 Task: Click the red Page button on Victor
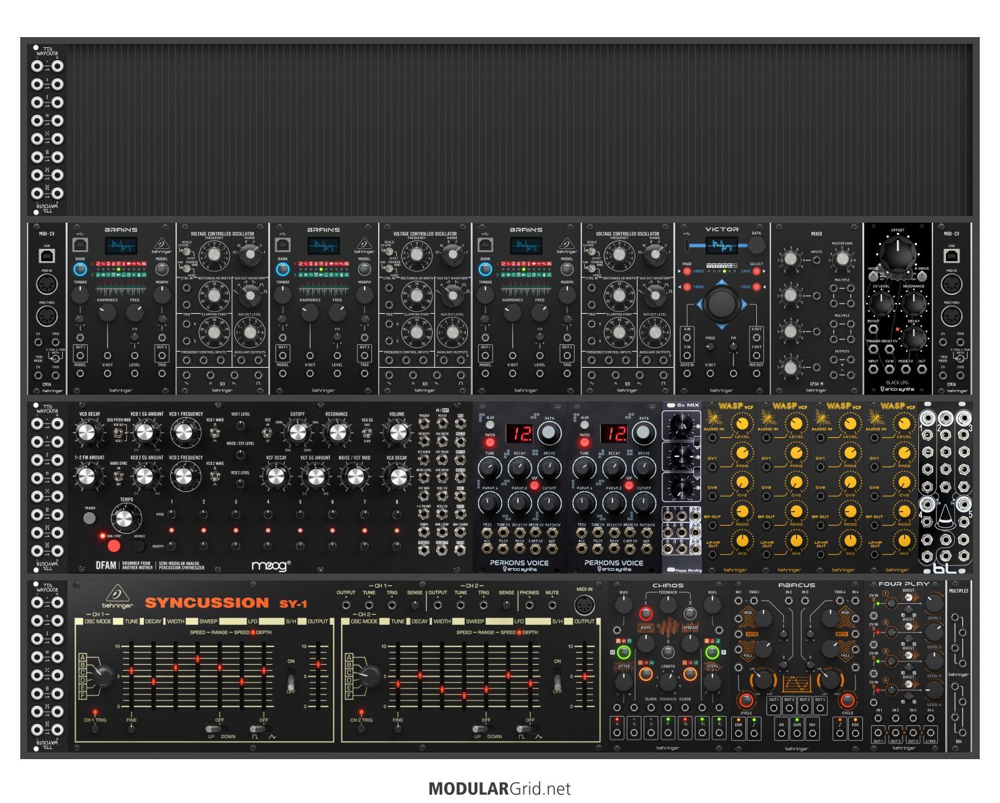pyautogui.click(x=687, y=271)
